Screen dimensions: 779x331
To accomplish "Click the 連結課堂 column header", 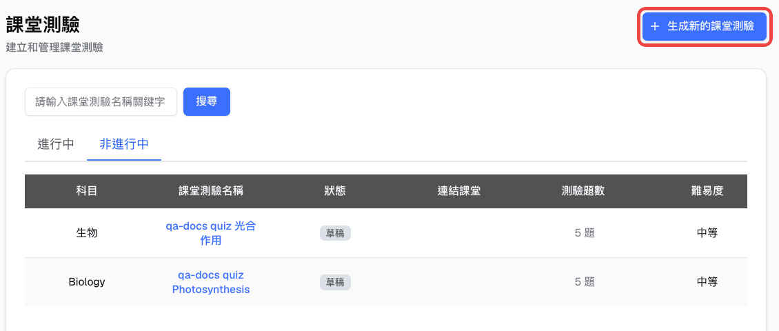I will (459, 191).
